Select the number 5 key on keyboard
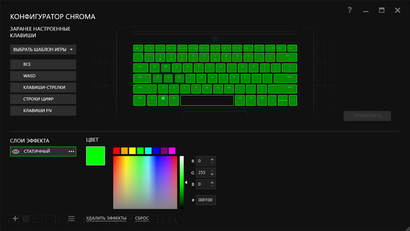This screenshot has width=410, height=231. click(x=193, y=57)
